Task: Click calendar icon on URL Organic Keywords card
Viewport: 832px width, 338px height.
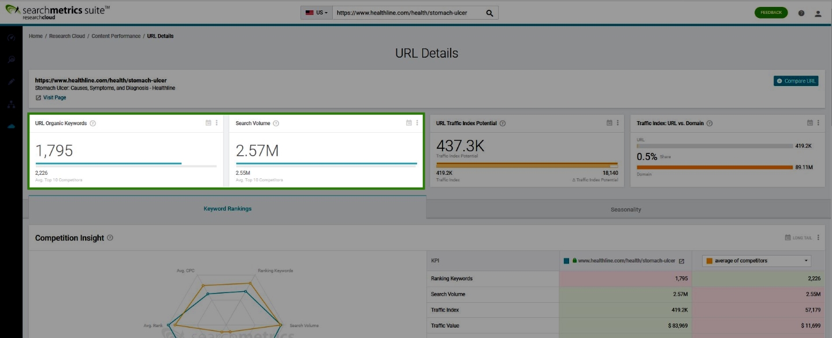Action: click(209, 123)
